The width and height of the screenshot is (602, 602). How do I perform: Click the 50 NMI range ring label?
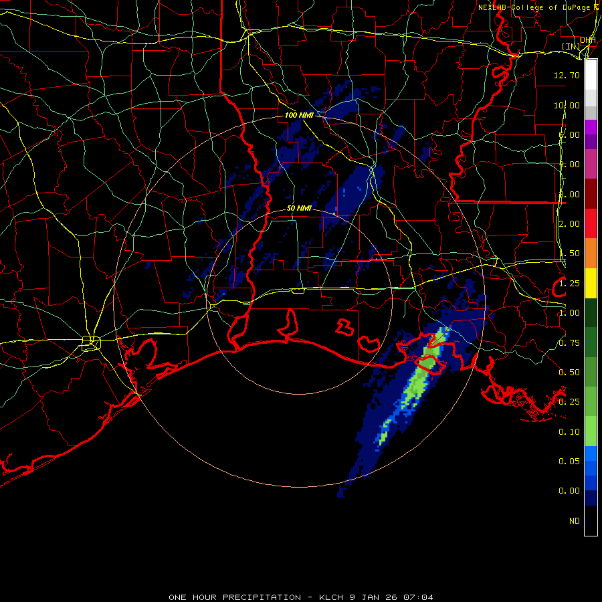[x=299, y=208]
